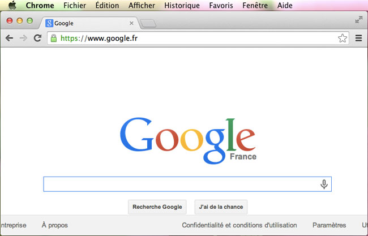This screenshot has width=368, height=236.
Task: Toggle fullscreen with the arrows icon
Action: 358,20
